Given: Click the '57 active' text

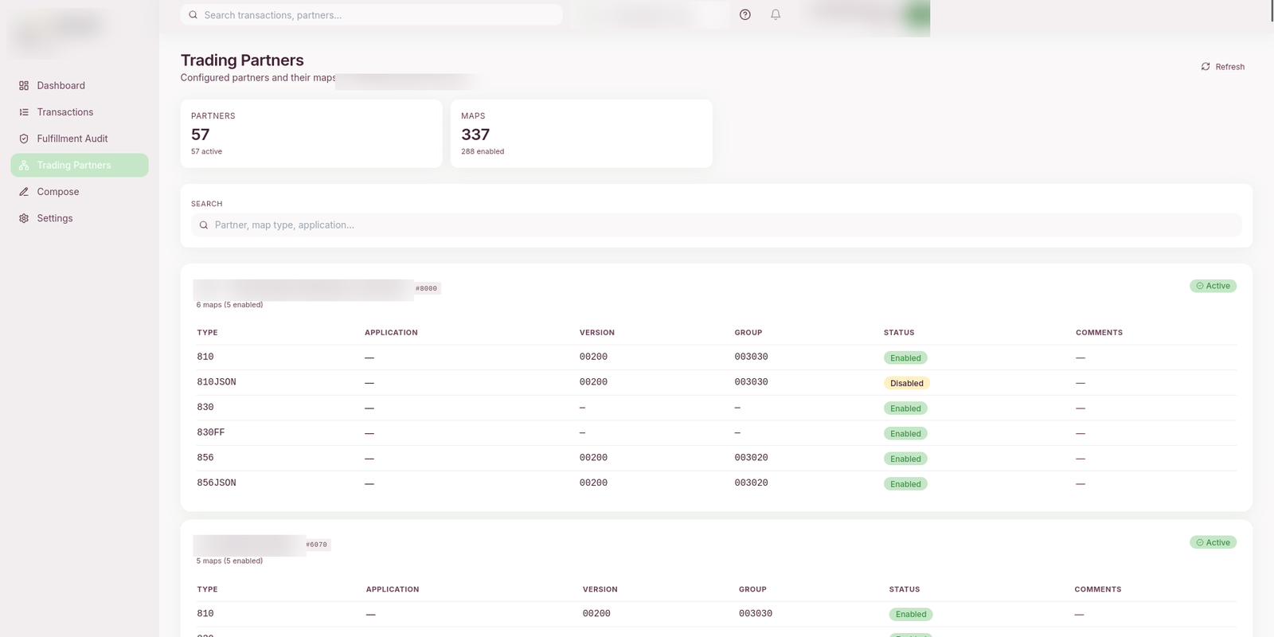Looking at the screenshot, I should coord(206,151).
